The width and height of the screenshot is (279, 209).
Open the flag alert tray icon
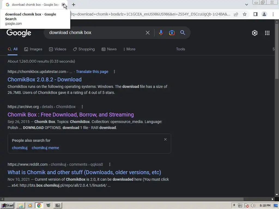pos(246,206)
